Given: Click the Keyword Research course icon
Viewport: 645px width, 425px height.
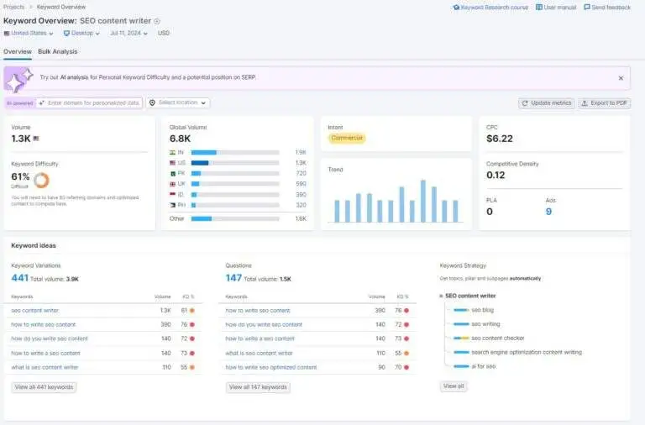Looking at the screenshot, I should pyautogui.click(x=456, y=8).
